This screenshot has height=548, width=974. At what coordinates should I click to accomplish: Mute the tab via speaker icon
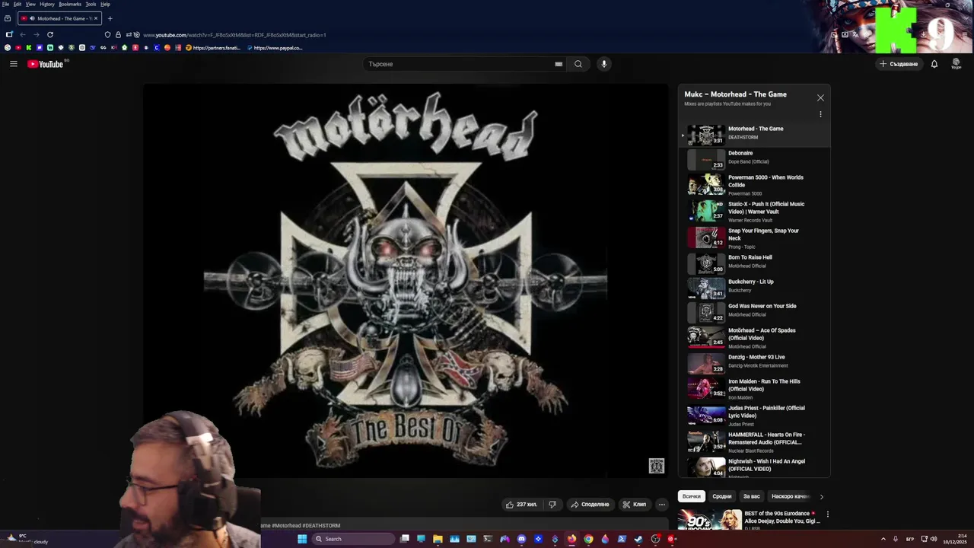click(31, 18)
